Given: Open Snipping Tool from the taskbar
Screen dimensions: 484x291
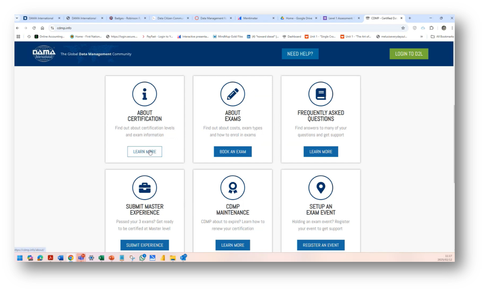Looking at the screenshot, I should [x=132, y=258].
